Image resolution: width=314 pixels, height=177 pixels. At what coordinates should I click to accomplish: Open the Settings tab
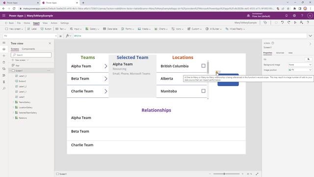coord(64,23)
